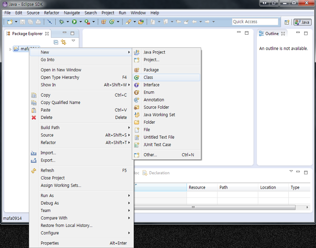Open Package Explorer view menu triangle

point(73,41)
